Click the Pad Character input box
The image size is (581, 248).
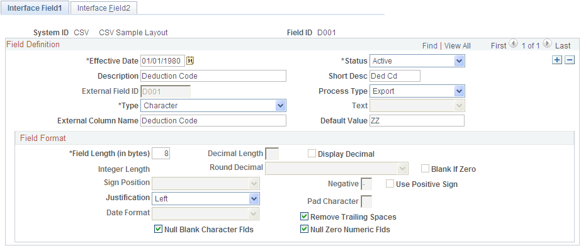(366, 201)
